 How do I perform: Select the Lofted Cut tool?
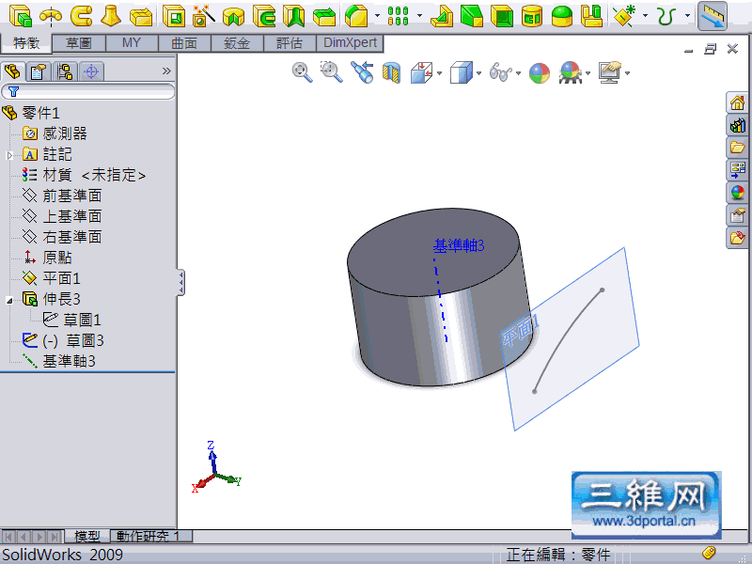point(293,16)
